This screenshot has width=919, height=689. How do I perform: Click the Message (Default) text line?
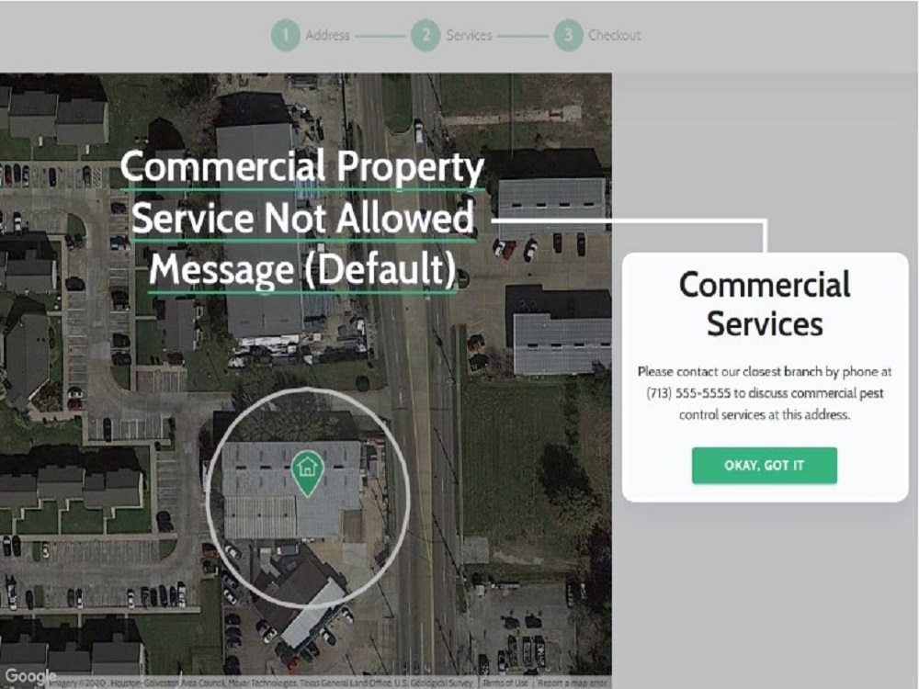pos(302,269)
